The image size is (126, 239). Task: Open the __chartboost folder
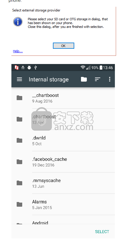point(63,98)
